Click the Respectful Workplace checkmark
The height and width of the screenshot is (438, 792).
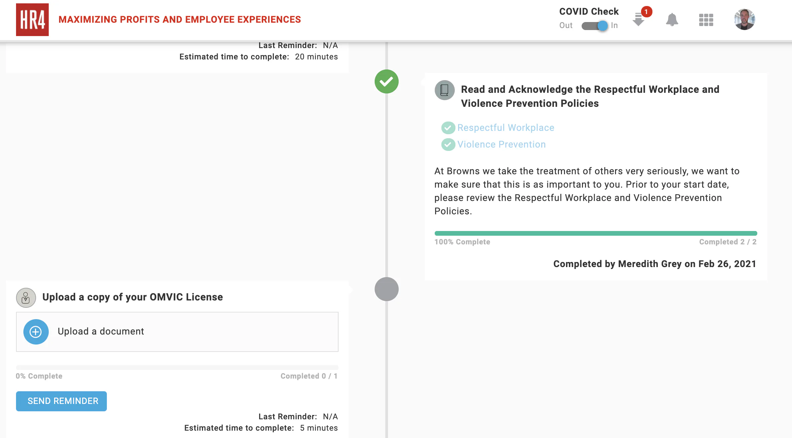pyautogui.click(x=448, y=128)
